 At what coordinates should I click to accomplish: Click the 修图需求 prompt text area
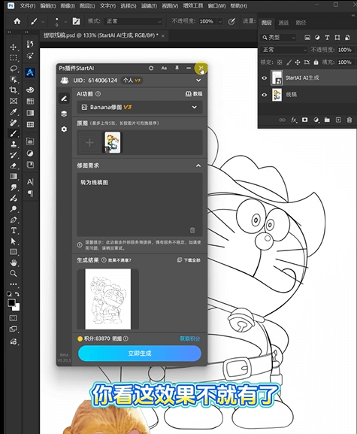tap(139, 205)
